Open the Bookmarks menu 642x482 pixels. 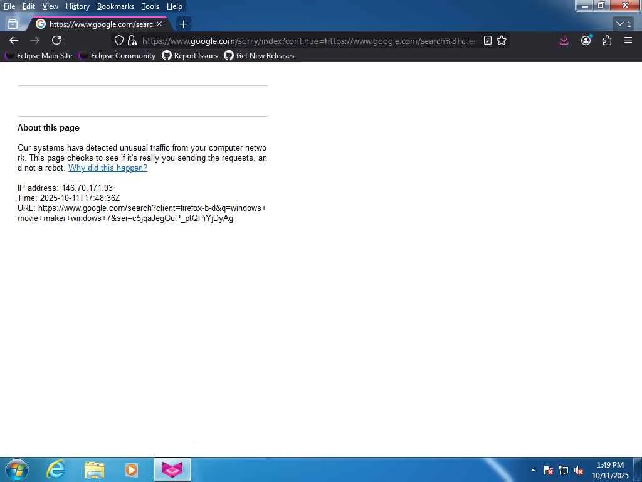coord(115,6)
